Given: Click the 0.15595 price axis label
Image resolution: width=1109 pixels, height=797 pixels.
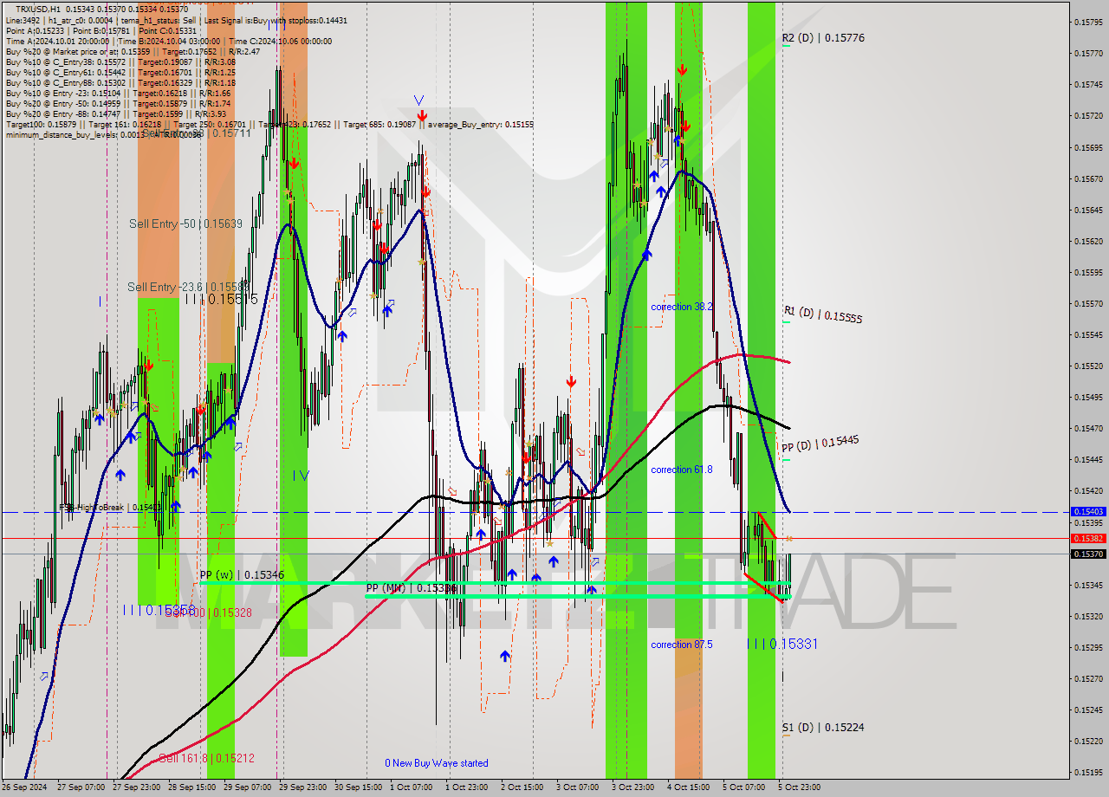Looking at the screenshot, I should pos(1088,272).
